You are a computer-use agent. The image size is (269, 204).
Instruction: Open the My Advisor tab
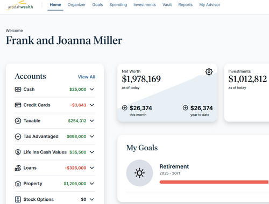[x=210, y=5]
